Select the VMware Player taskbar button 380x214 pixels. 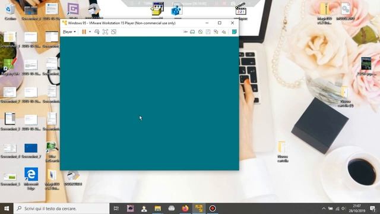(199, 209)
